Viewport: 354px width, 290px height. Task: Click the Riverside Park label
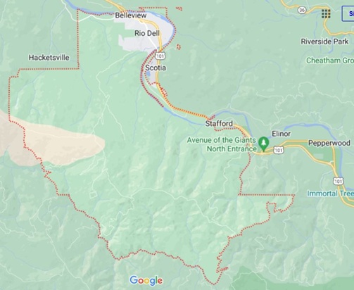point(324,42)
